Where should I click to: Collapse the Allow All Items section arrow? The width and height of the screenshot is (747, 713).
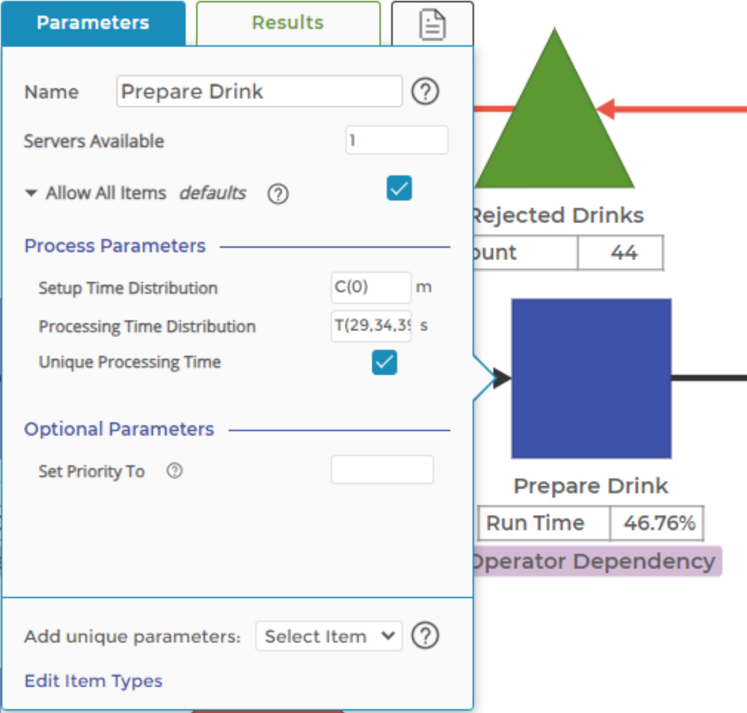31,193
